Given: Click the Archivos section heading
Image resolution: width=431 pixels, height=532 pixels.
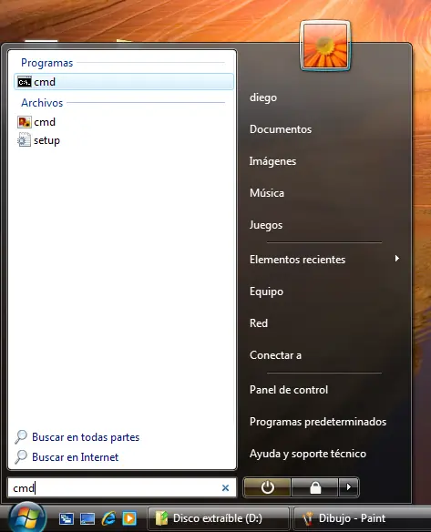Looking at the screenshot, I should coord(42,103).
